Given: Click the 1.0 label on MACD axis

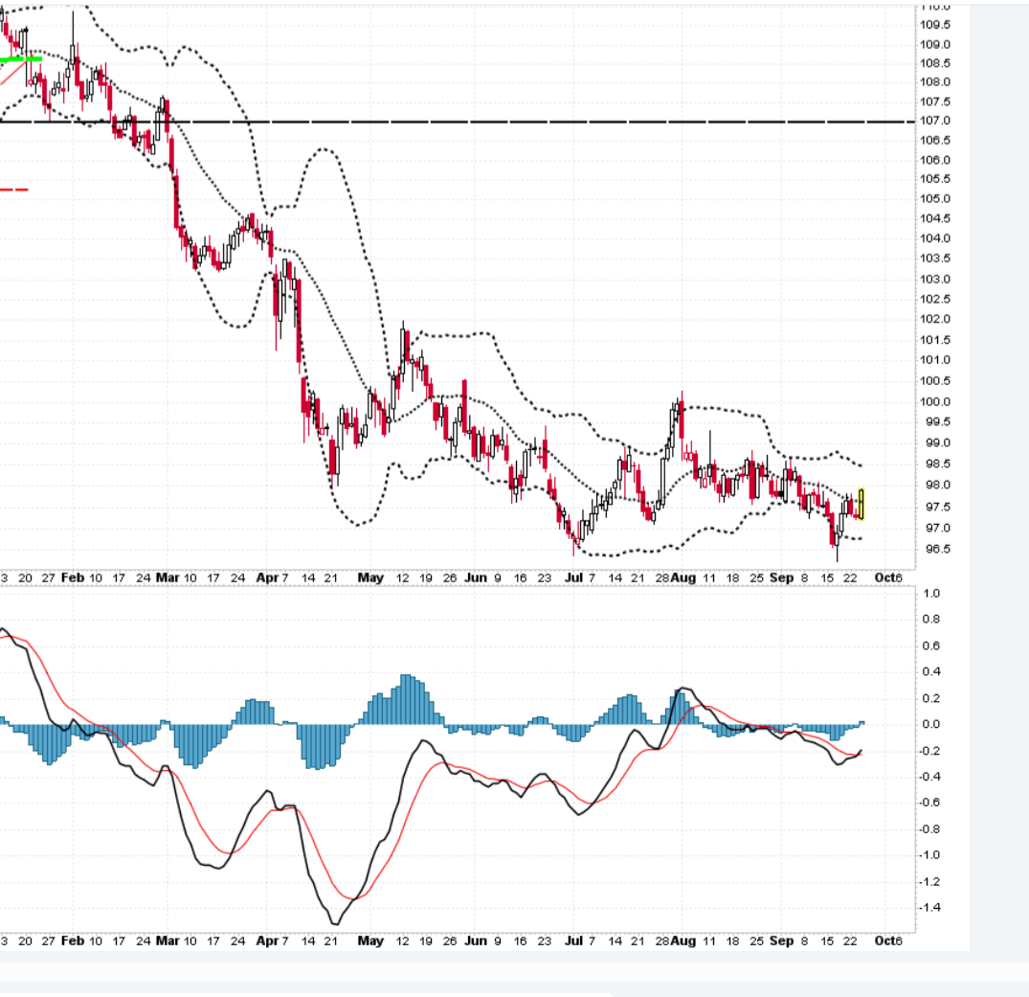Looking at the screenshot, I should tap(930, 594).
